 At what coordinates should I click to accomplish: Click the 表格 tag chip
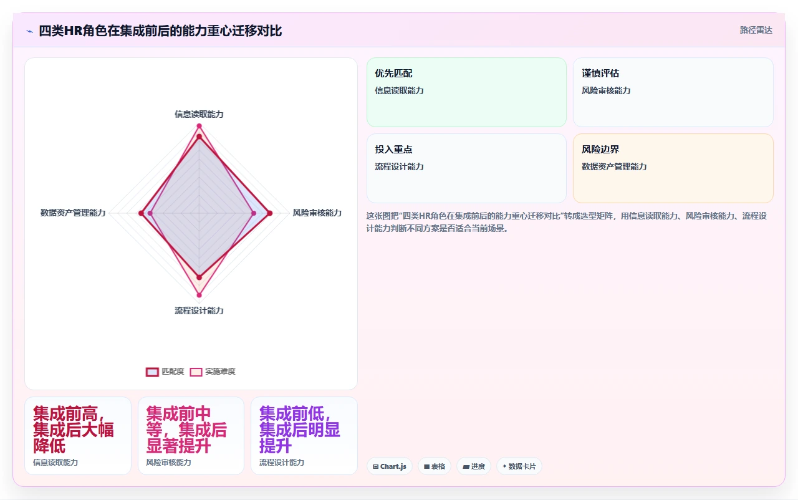coord(435,466)
